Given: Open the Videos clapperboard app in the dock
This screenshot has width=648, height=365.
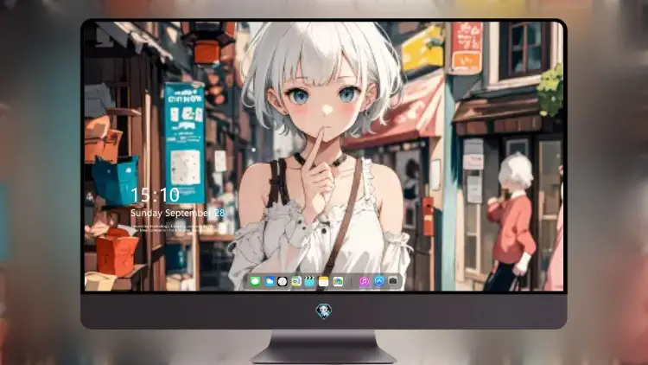Looking at the screenshot, I should tap(309, 281).
